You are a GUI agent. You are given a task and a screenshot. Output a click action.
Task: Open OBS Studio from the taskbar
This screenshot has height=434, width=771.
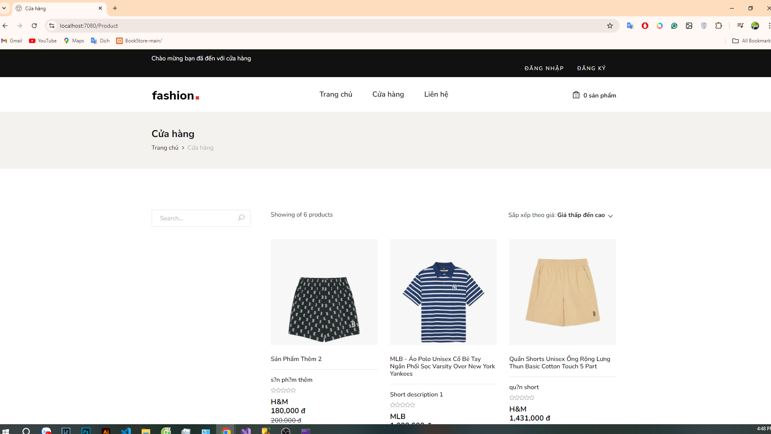pyautogui.click(x=286, y=431)
